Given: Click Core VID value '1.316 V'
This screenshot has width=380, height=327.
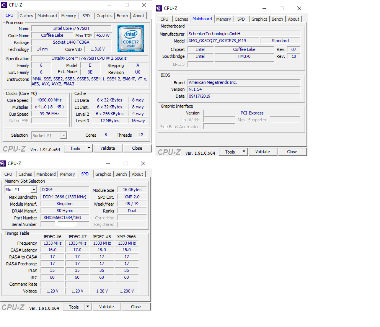Looking at the screenshot, I should pyautogui.click(x=98, y=49).
